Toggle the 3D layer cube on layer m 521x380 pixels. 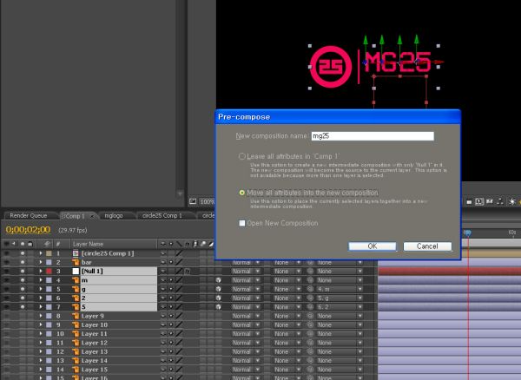click(x=218, y=280)
